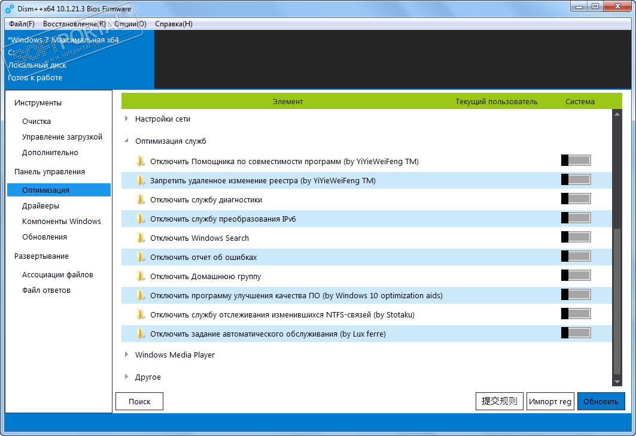Select 'Файл ответов' in the sidebar

click(46, 290)
